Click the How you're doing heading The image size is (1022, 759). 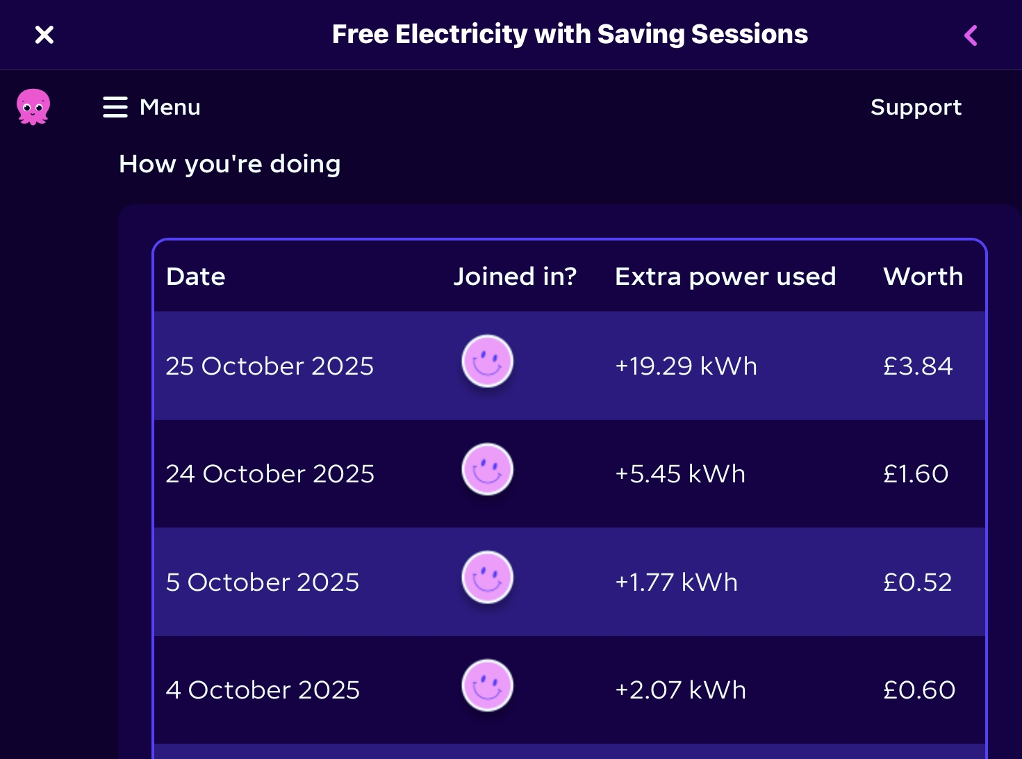click(230, 164)
